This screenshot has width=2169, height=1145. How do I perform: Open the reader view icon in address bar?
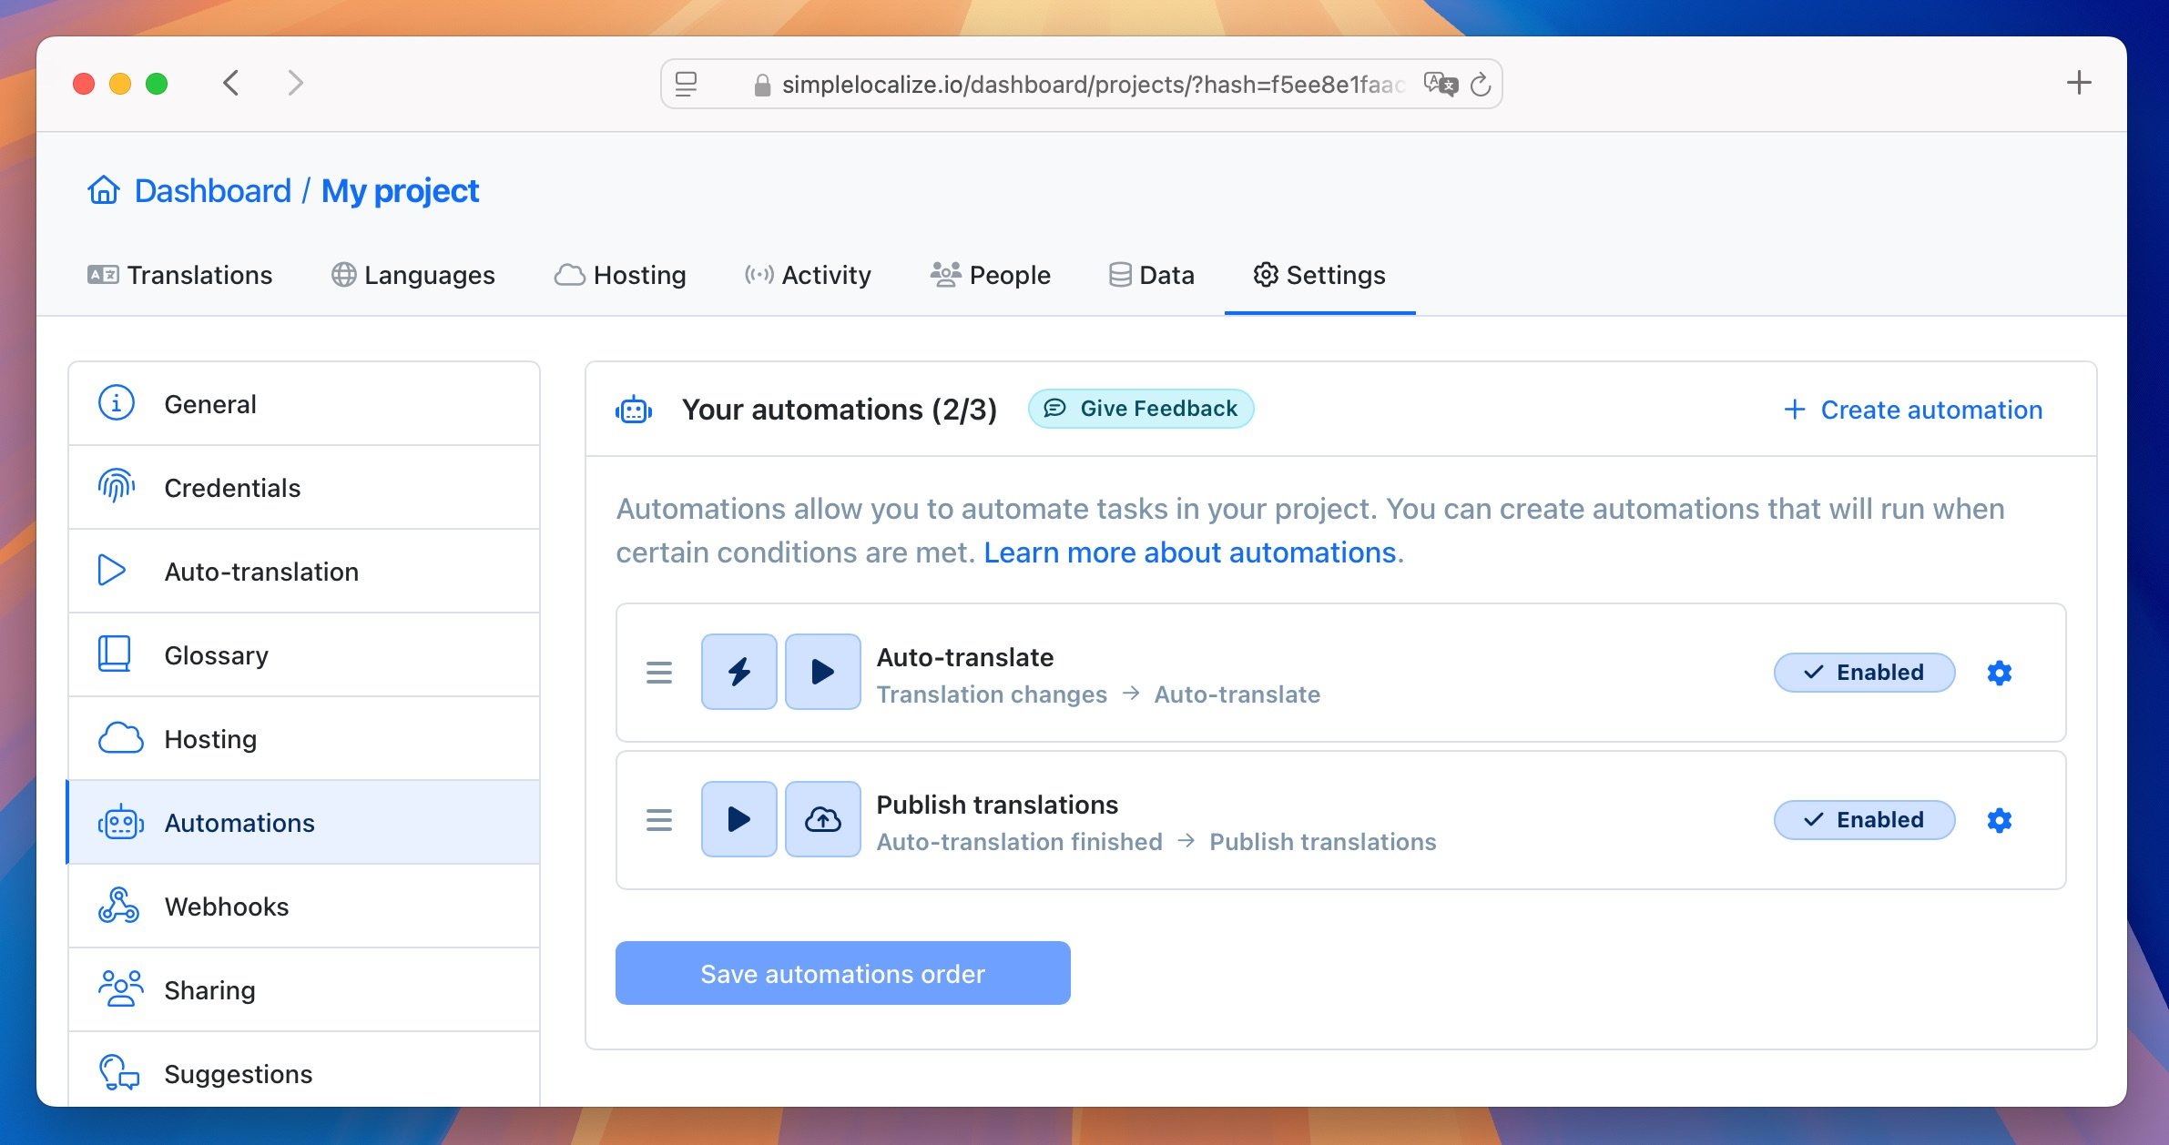click(x=687, y=85)
